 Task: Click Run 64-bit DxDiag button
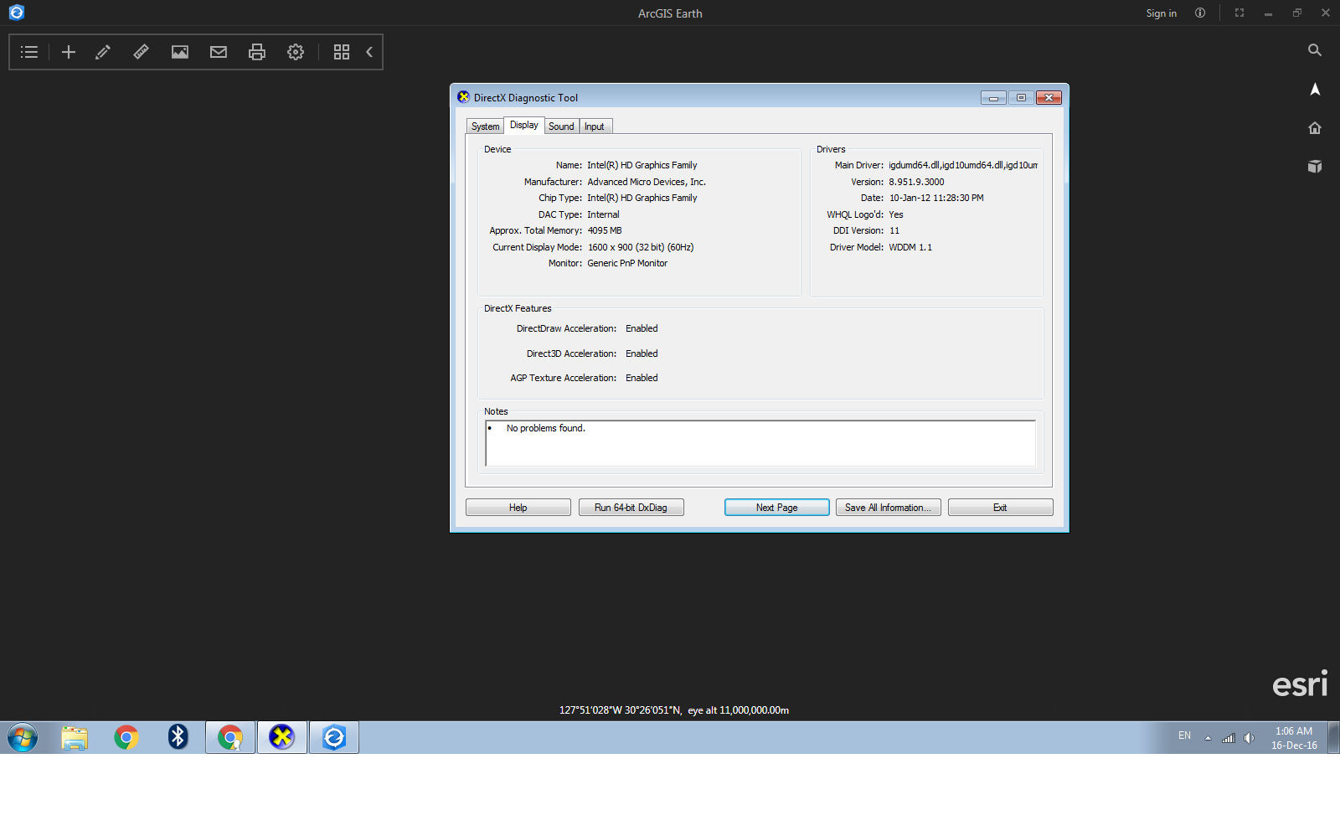tap(631, 508)
